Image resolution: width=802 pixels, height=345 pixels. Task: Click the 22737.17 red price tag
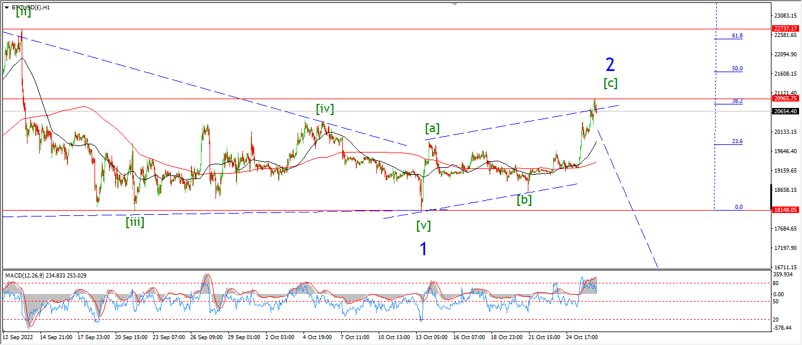pyautogui.click(x=786, y=28)
